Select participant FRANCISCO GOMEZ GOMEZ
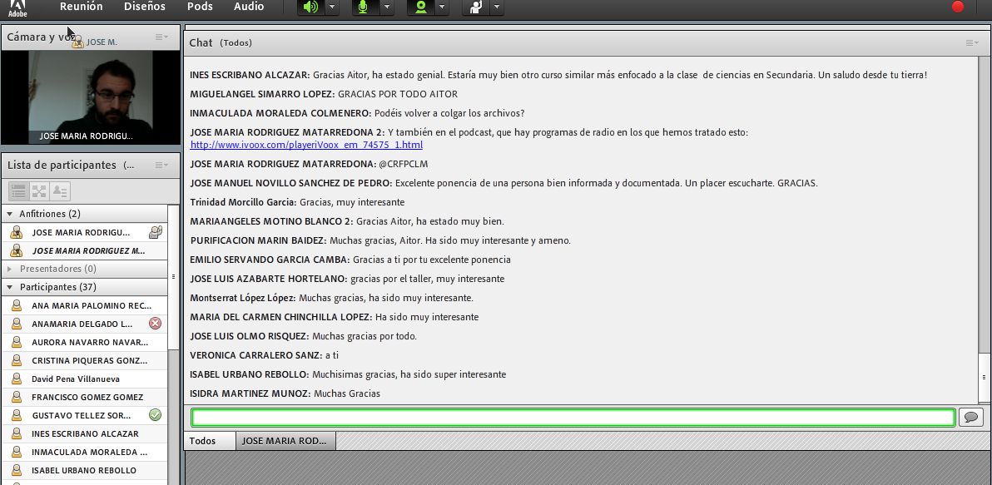 click(85, 397)
